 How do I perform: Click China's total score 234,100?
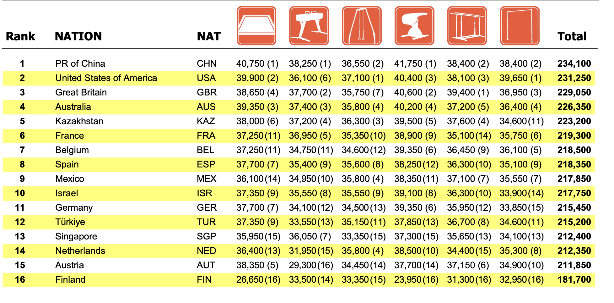[574, 64]
